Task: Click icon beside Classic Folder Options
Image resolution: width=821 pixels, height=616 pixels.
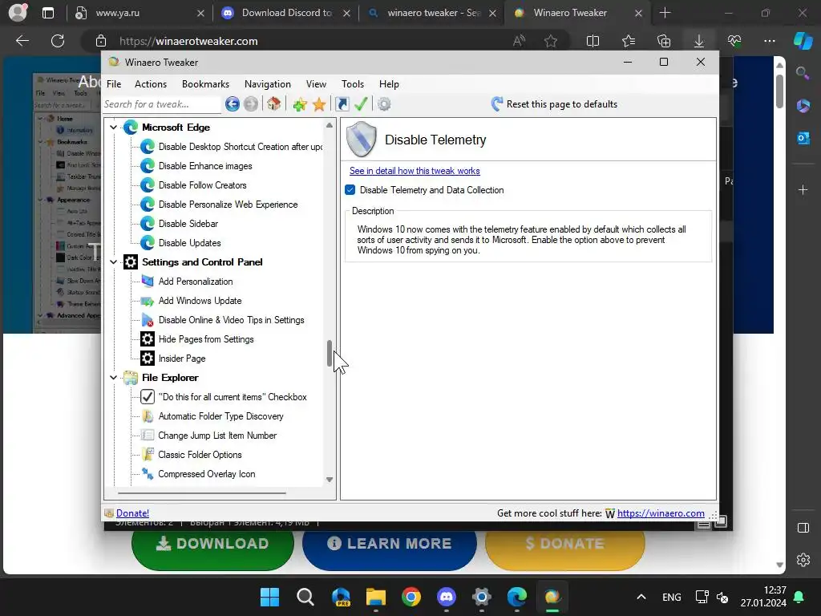Action: [148, 455]
